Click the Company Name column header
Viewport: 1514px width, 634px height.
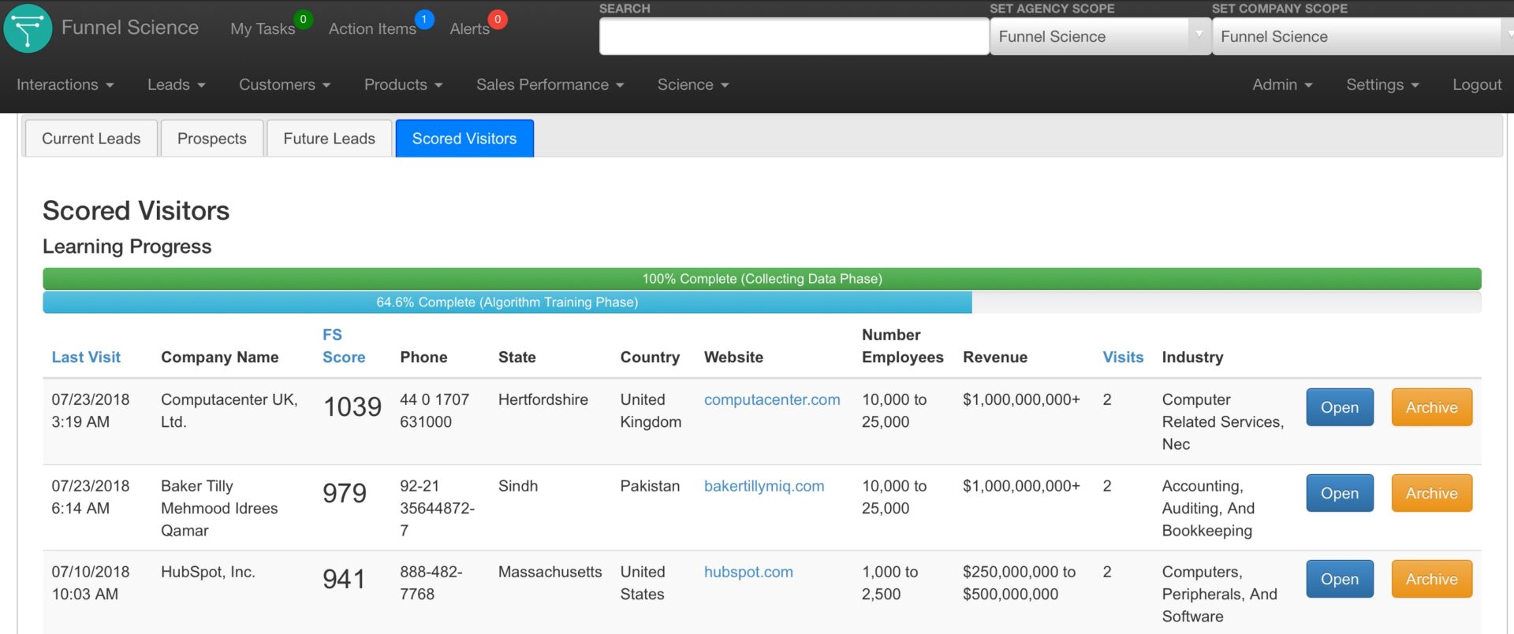(x=220, y=358)
